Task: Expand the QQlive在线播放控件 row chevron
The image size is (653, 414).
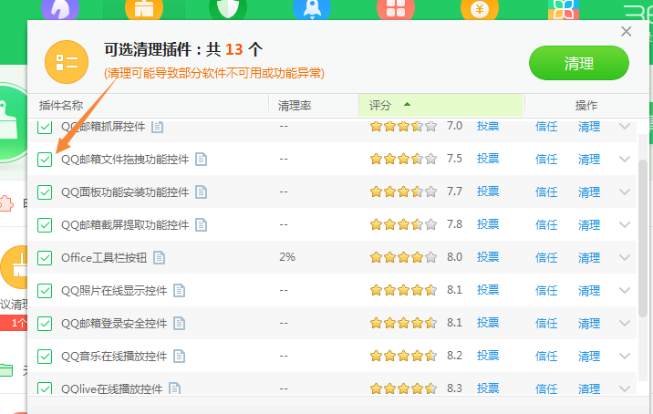Action: pos(624,388)
